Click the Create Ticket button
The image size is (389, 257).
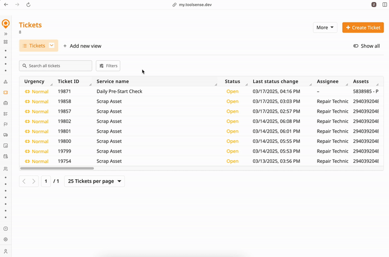coord(363,28)
